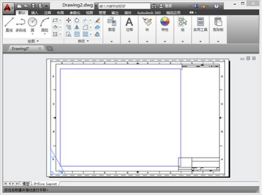Open the Text annotation tool
This screenshot has height=195, width=262.
point(129,25)
